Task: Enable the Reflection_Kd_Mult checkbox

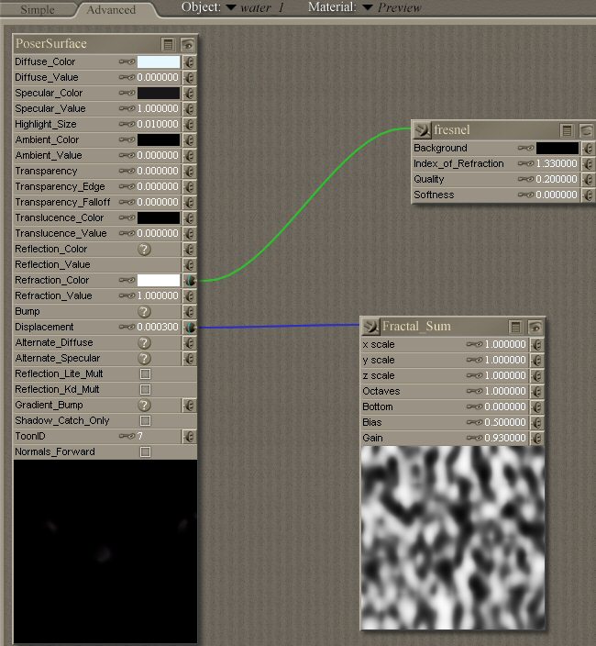Action: [145, 390]
